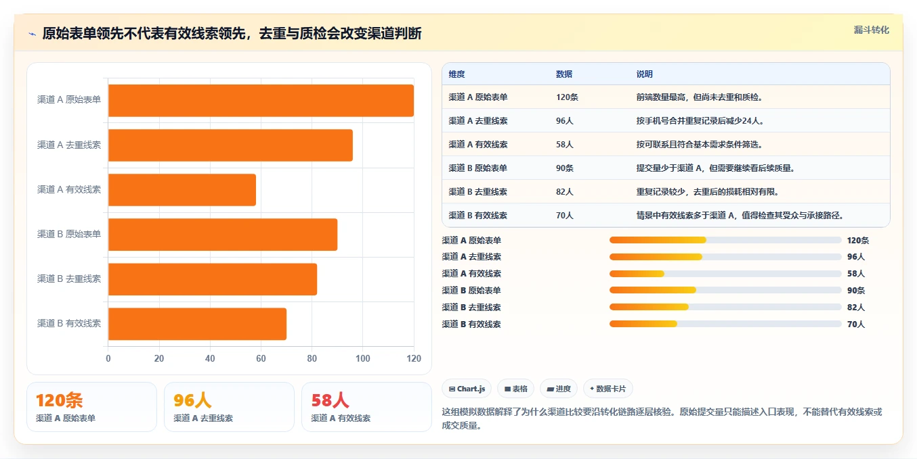Click the 渠道 B 有效线索 progress bar showing 70人
Screen dimensions: 917x459
(725, 324)
